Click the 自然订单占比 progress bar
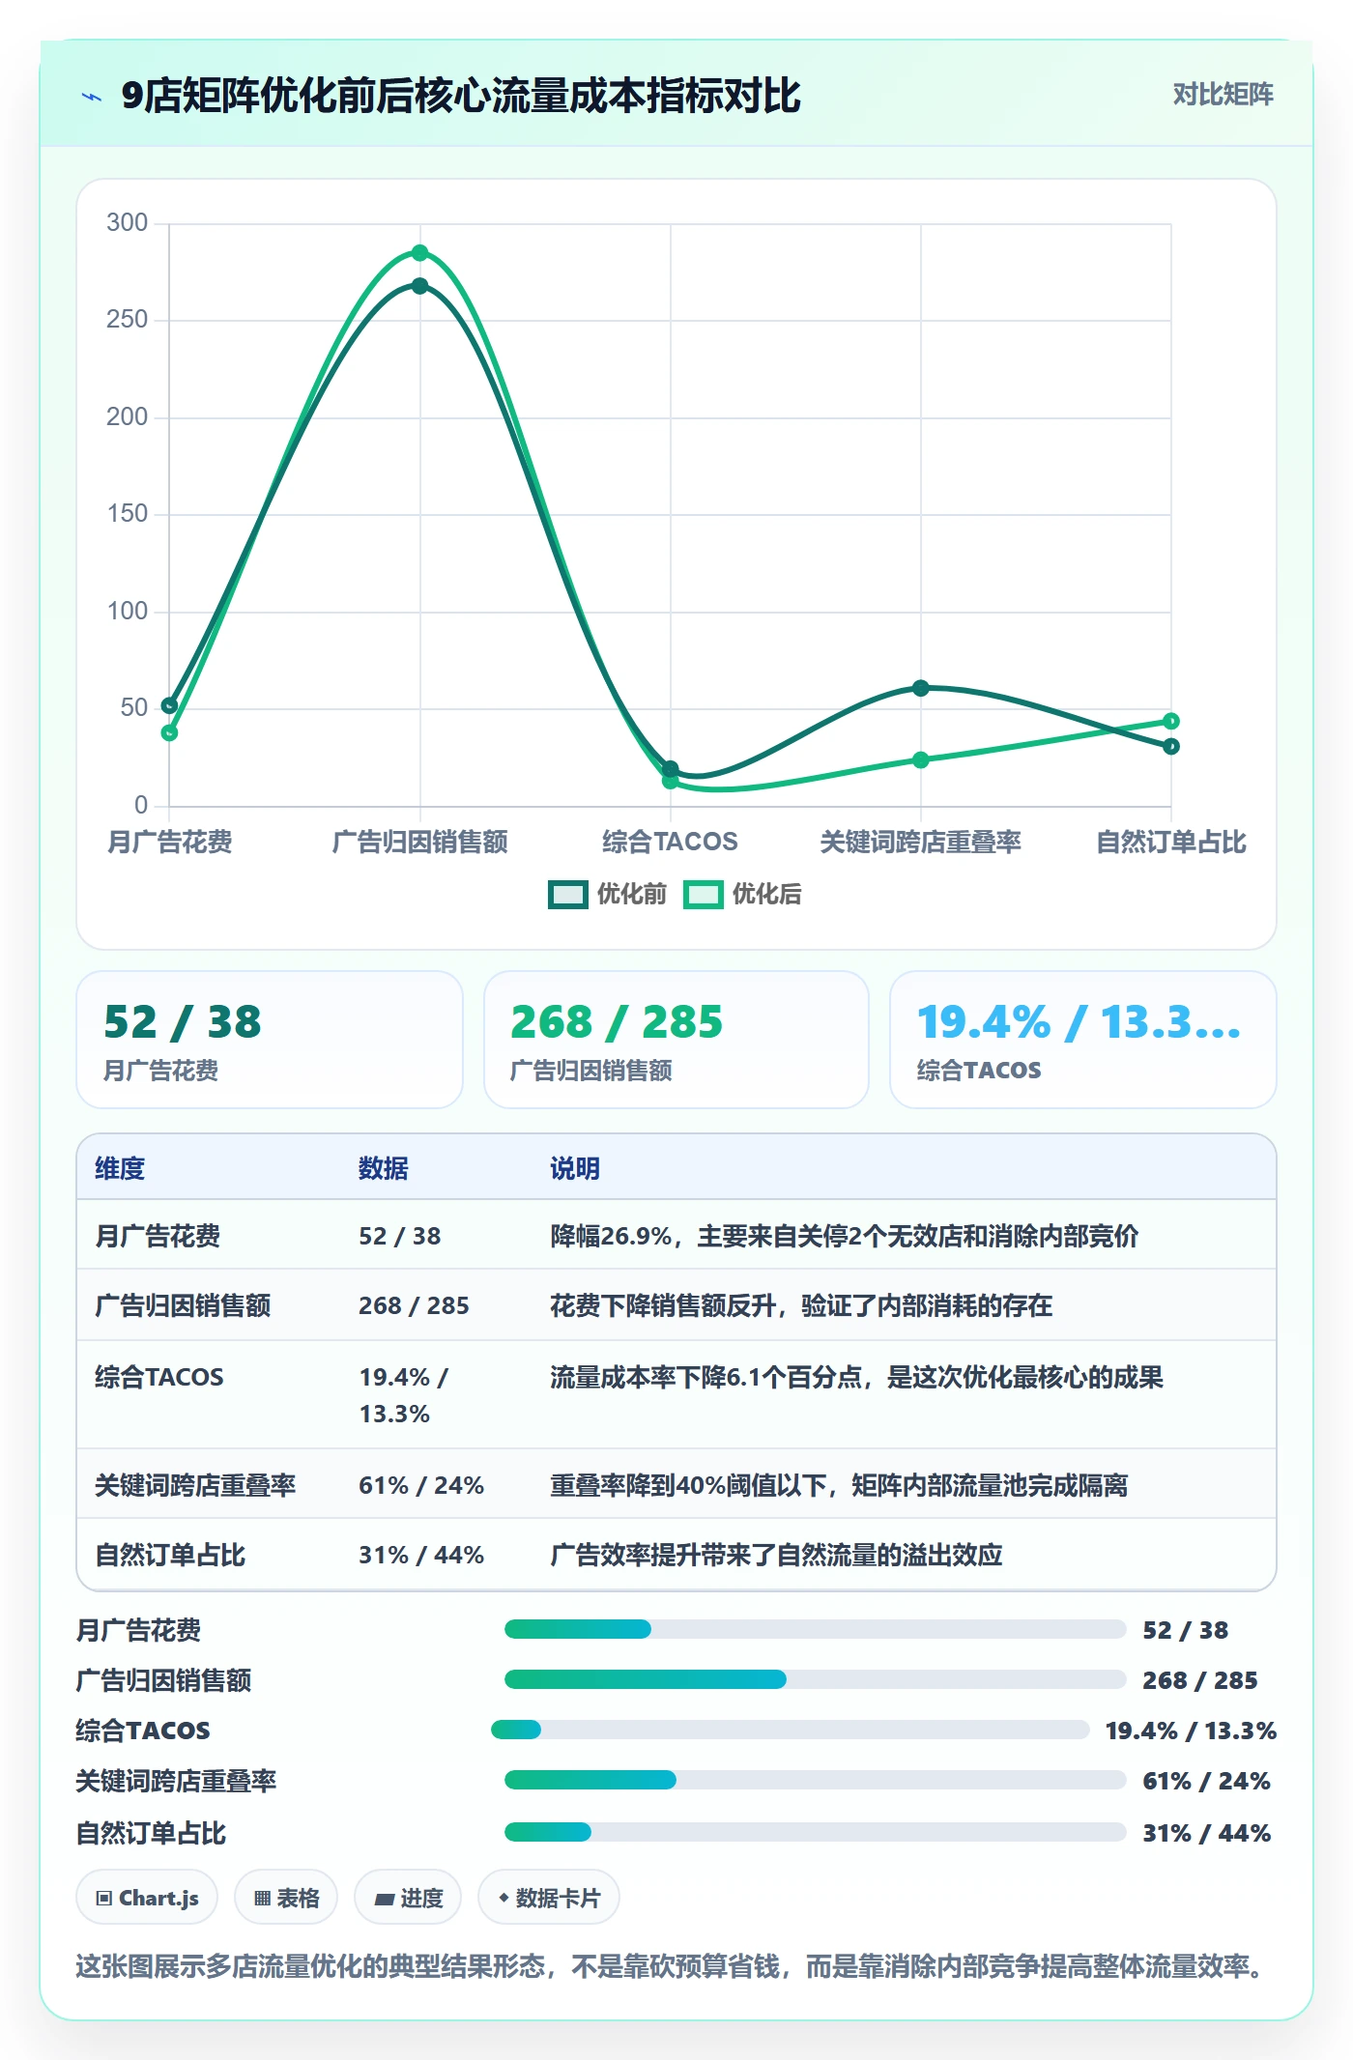This screenshot has width=1353, height=2060. pyautogui.click(x=815, y=1833)
